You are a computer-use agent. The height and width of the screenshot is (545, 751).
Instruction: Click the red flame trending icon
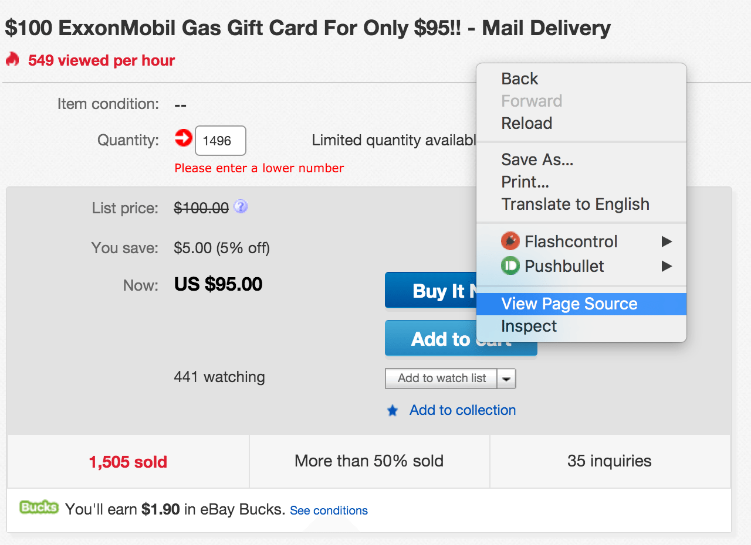[x=13, y=59]
